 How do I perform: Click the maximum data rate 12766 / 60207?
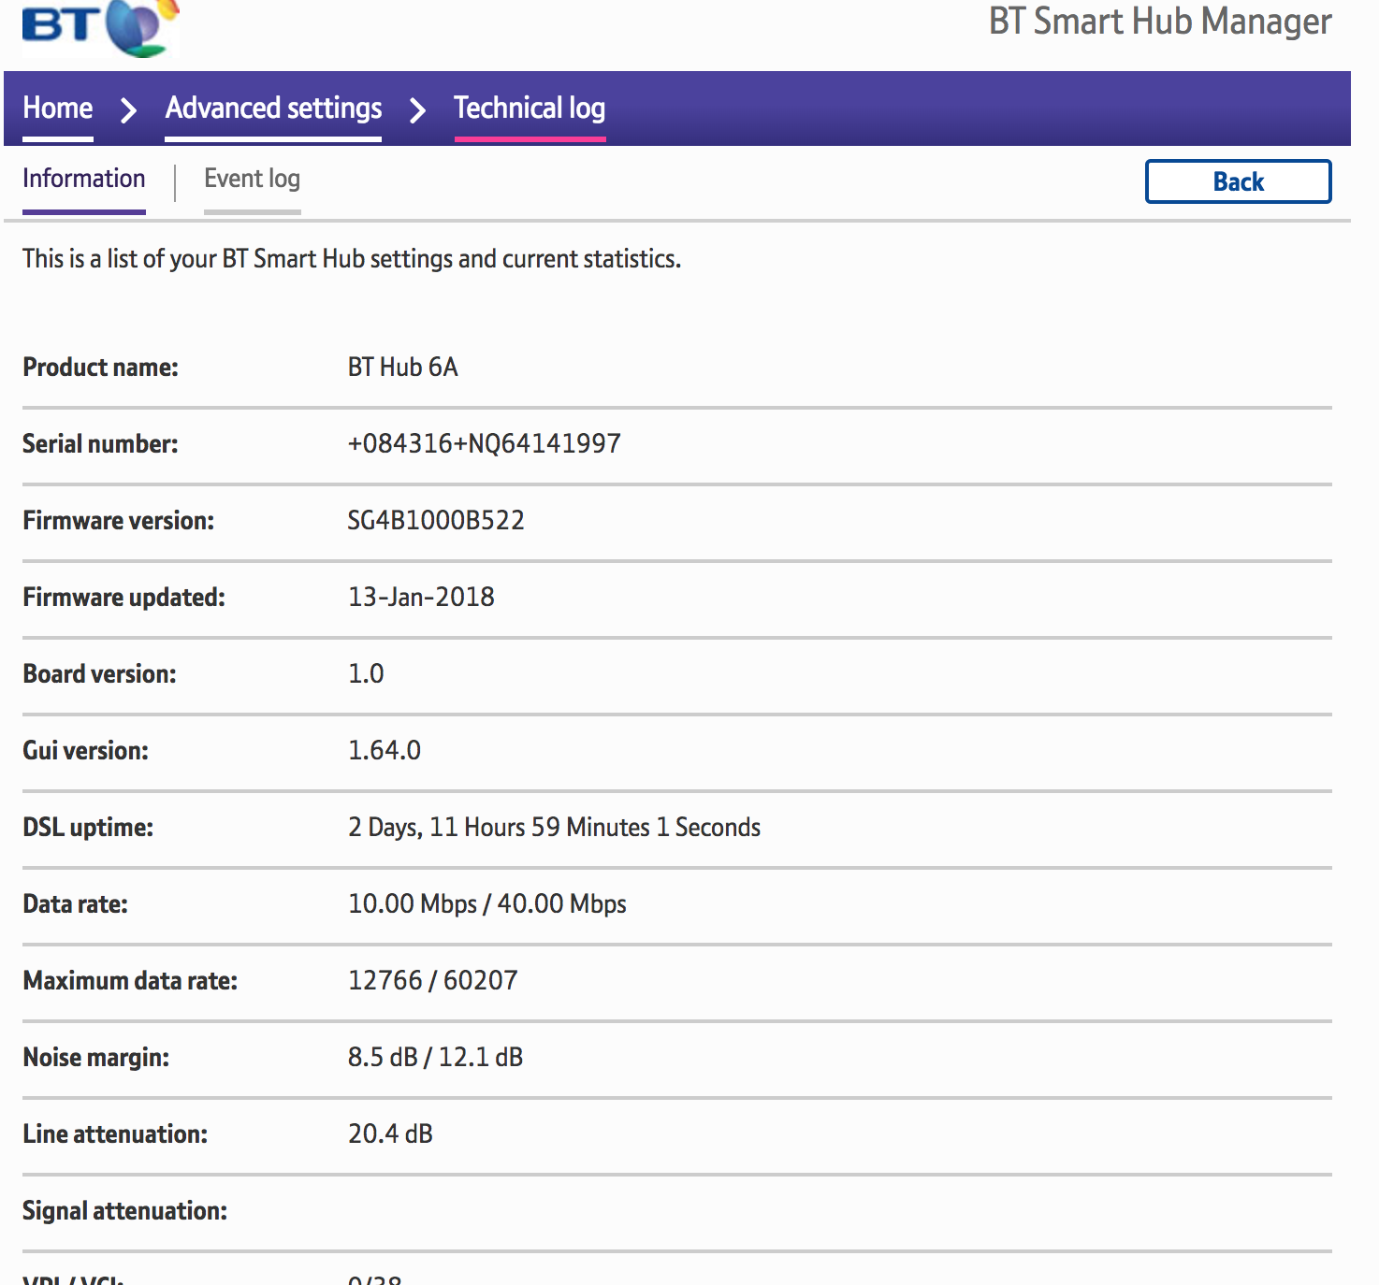pyautogui.click(x=432, y=980)
